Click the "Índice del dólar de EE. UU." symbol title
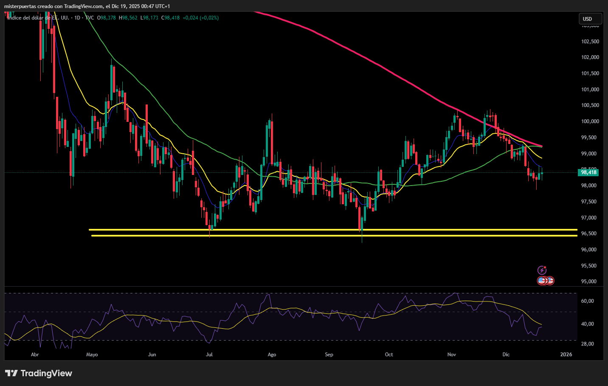Screen dimensions: 608x386 [x=39, y=18]
